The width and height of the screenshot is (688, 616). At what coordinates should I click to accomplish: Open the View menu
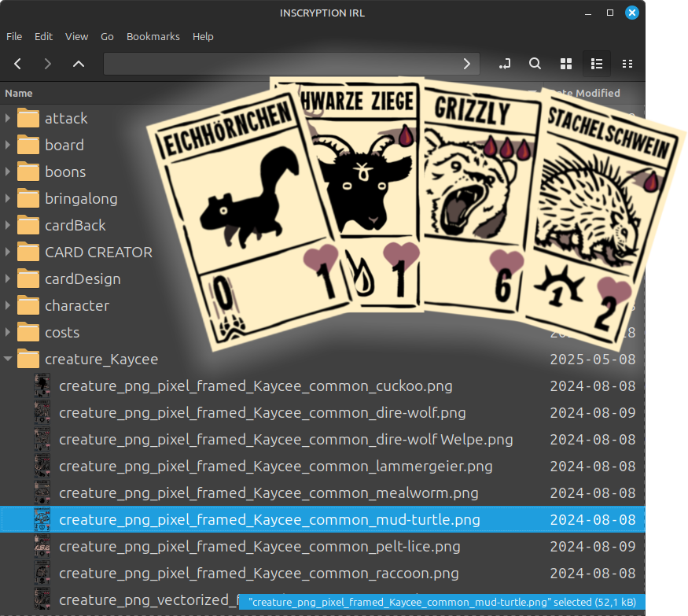(x=77, y=36)
